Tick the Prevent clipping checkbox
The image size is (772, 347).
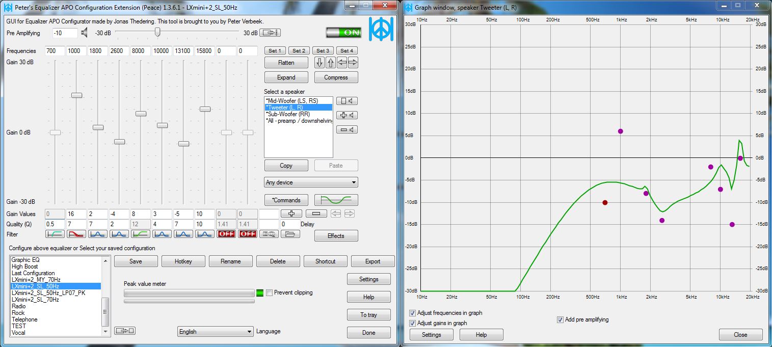(x=270, y=292)
